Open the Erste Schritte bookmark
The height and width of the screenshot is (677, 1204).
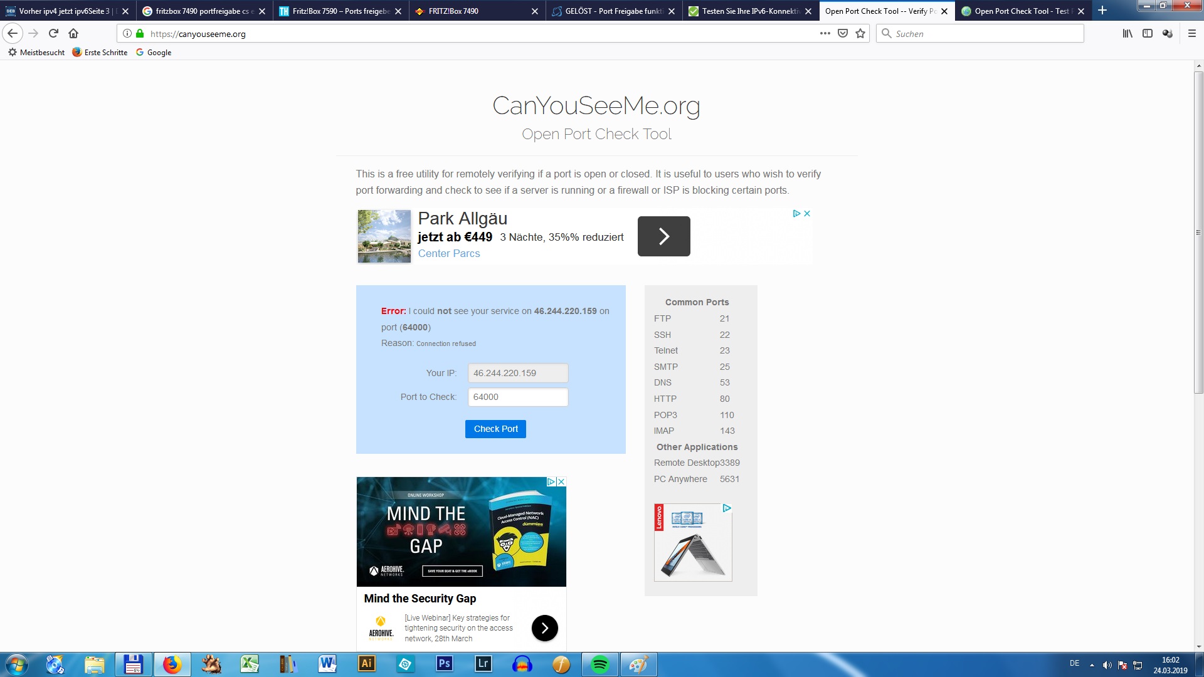pos(100,53)
